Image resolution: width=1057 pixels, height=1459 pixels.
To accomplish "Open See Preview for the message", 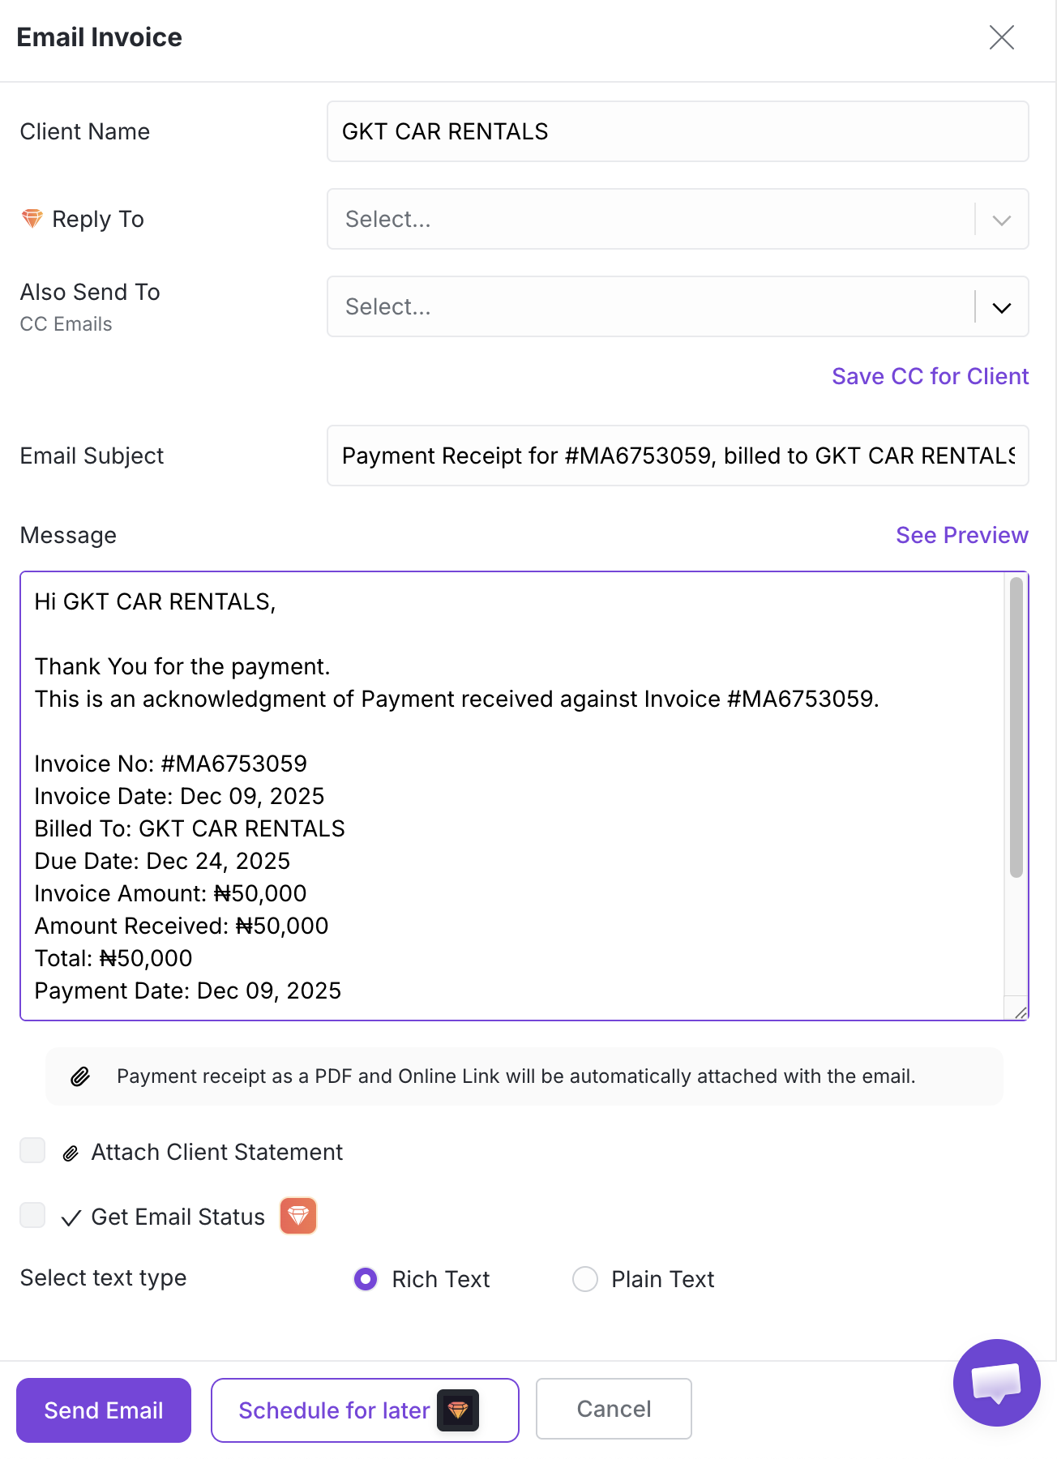I will point(961,535).
